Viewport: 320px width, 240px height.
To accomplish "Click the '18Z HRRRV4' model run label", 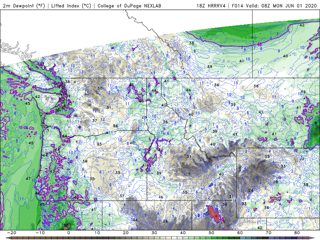I will pos(211,6).
